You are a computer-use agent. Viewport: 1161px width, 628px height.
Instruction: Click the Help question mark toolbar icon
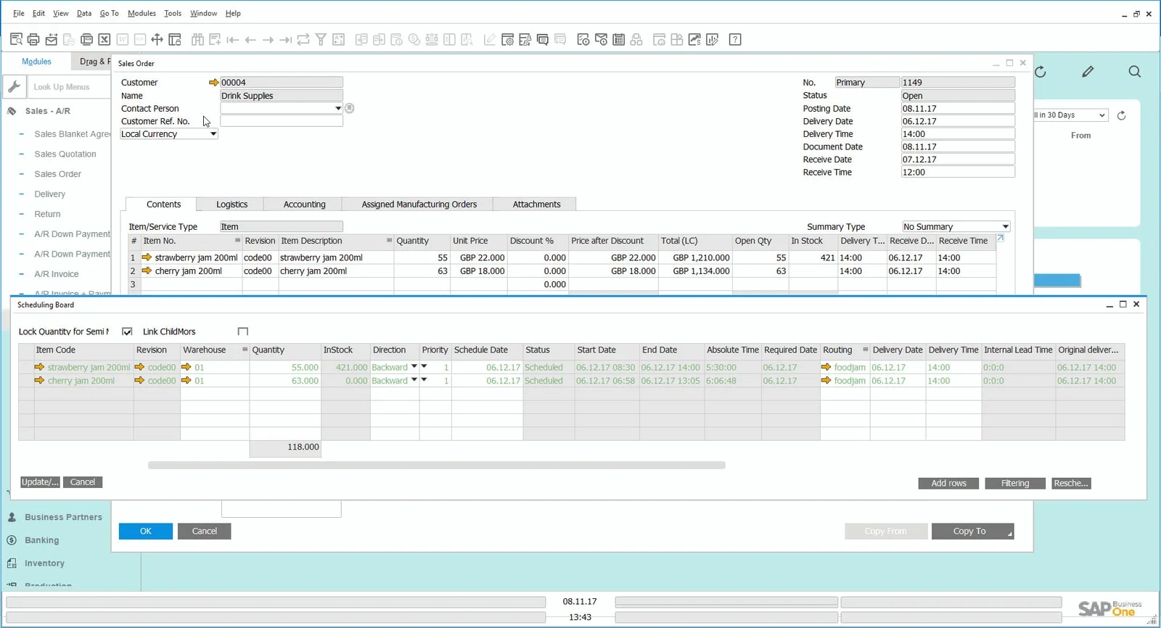(735, 40)
